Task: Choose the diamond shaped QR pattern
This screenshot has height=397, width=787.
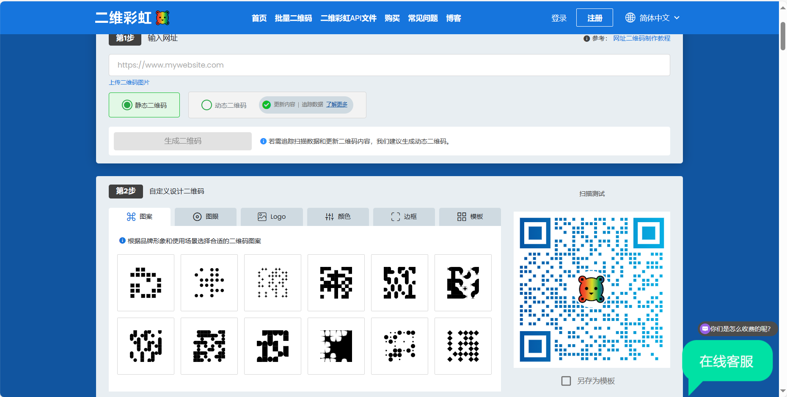Action: tap(463, 346)
